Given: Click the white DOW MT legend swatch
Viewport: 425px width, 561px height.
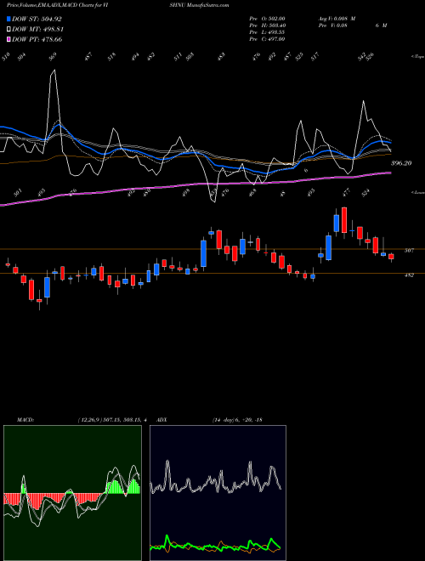Looking at the screenshot, I should (x=8, y=29).
